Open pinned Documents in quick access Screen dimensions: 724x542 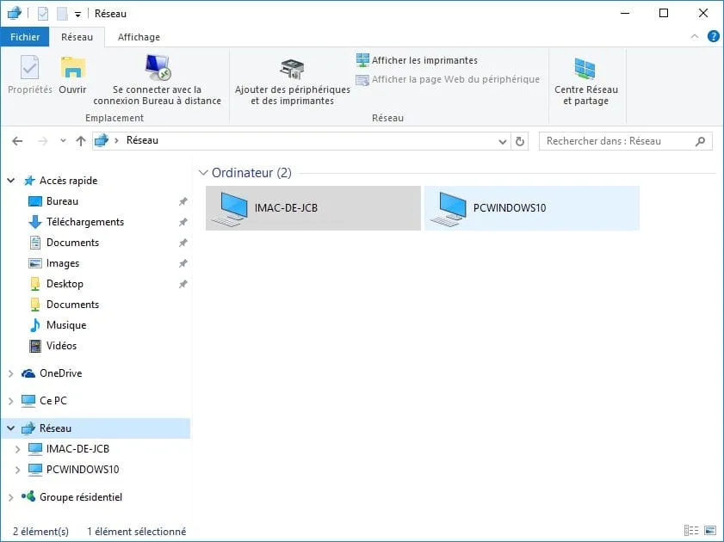72,243
